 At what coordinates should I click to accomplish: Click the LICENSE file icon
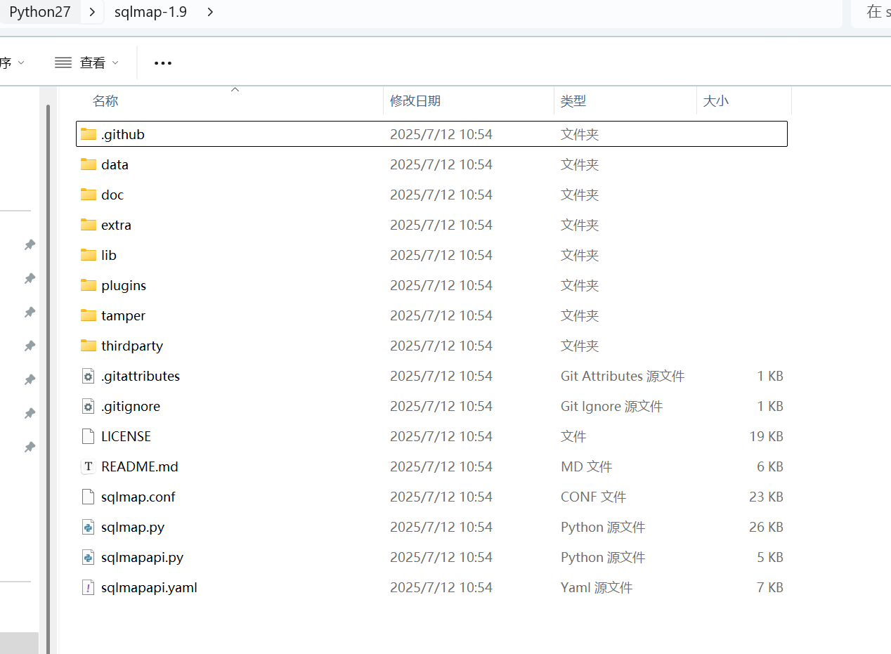pos(88,436)
